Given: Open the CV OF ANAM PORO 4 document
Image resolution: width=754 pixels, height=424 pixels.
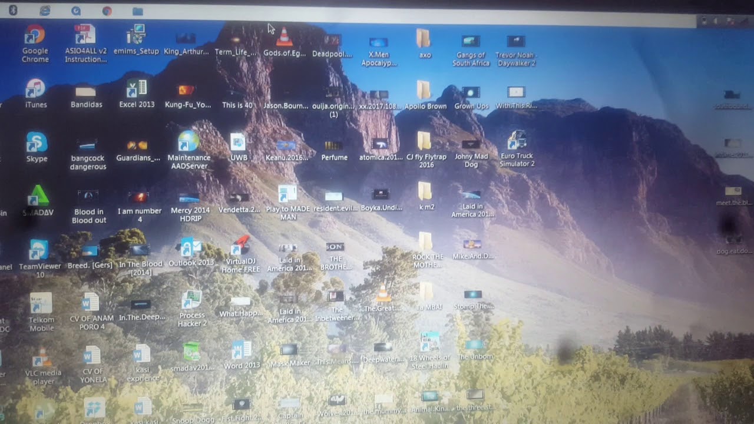Looking at the screenshot, I should [x=91, y=312].
